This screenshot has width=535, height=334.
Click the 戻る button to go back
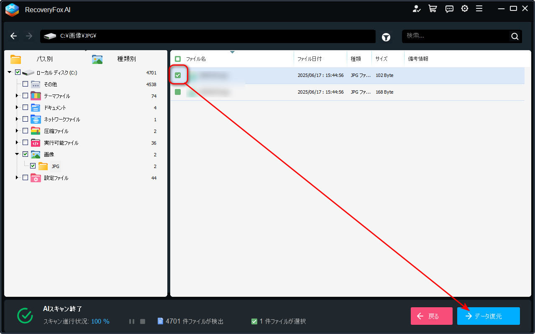[431, 316]
